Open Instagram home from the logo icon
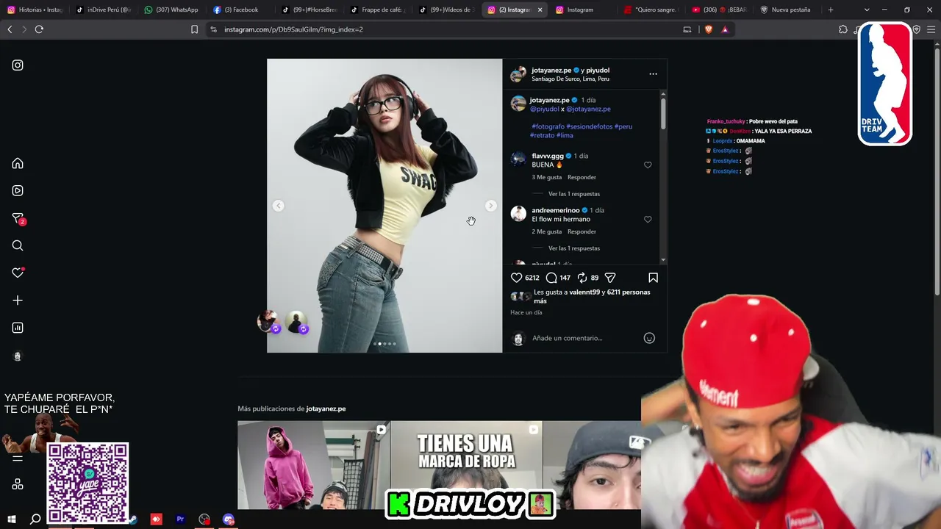The width and height of the screenshot is (941, 529). tap(18, 65)
